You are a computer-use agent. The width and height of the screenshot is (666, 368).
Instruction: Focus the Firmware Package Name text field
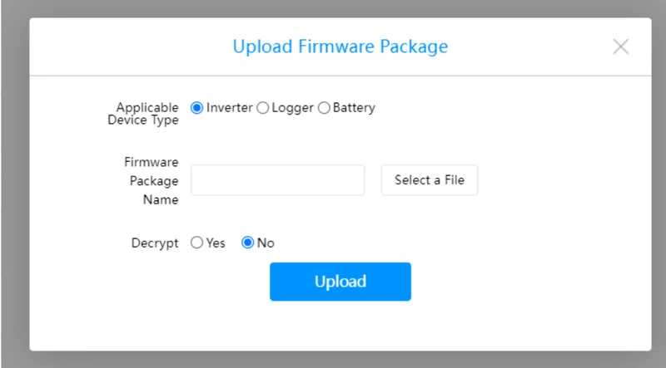(278, 180)
